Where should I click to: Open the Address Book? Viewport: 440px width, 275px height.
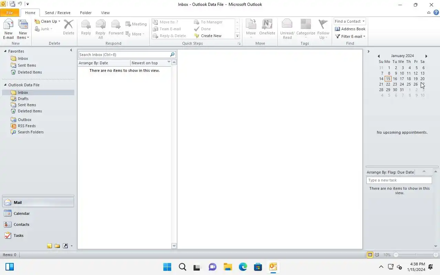pos(350,29)
